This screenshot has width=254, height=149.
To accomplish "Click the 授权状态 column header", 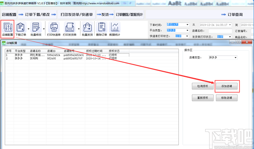I will 119,51.
